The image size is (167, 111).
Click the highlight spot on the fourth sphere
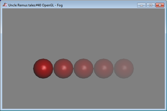(104, 67)
